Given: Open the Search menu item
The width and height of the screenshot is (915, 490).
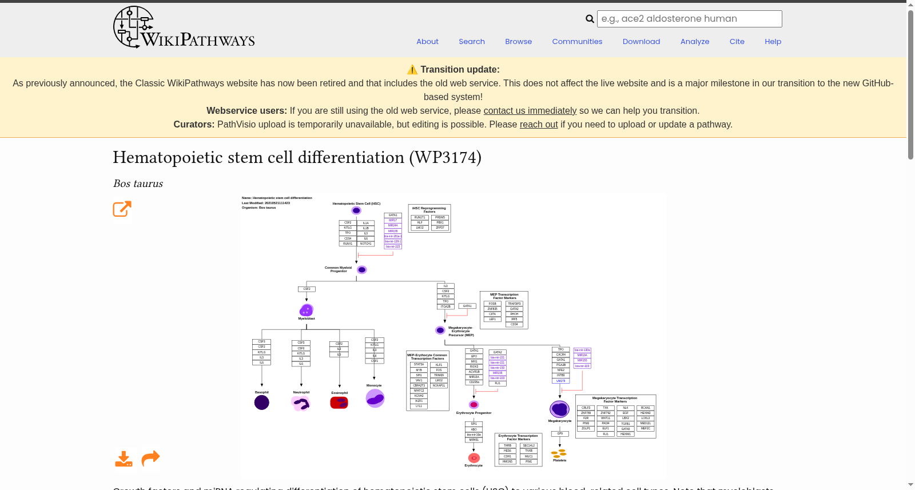Looking at the screenshot, I should tap(472, 42).
